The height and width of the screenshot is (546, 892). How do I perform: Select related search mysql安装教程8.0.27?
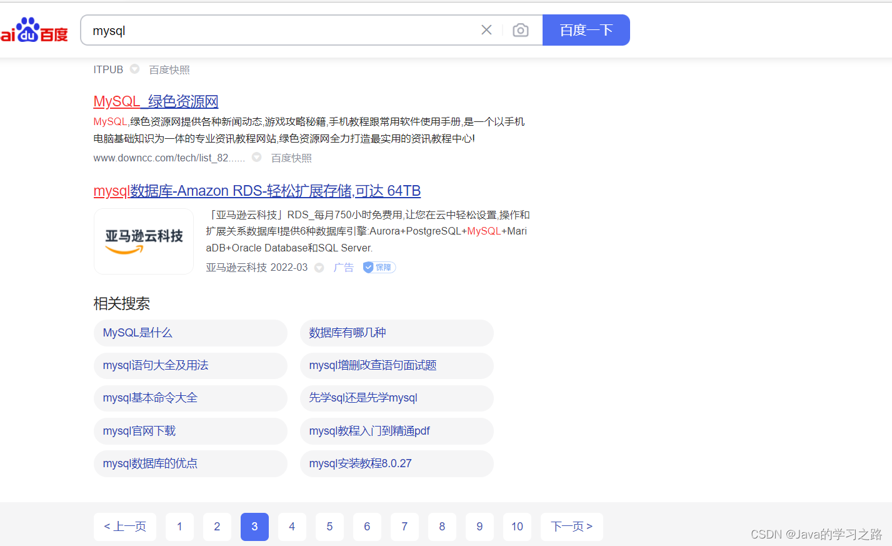[397, 464]
